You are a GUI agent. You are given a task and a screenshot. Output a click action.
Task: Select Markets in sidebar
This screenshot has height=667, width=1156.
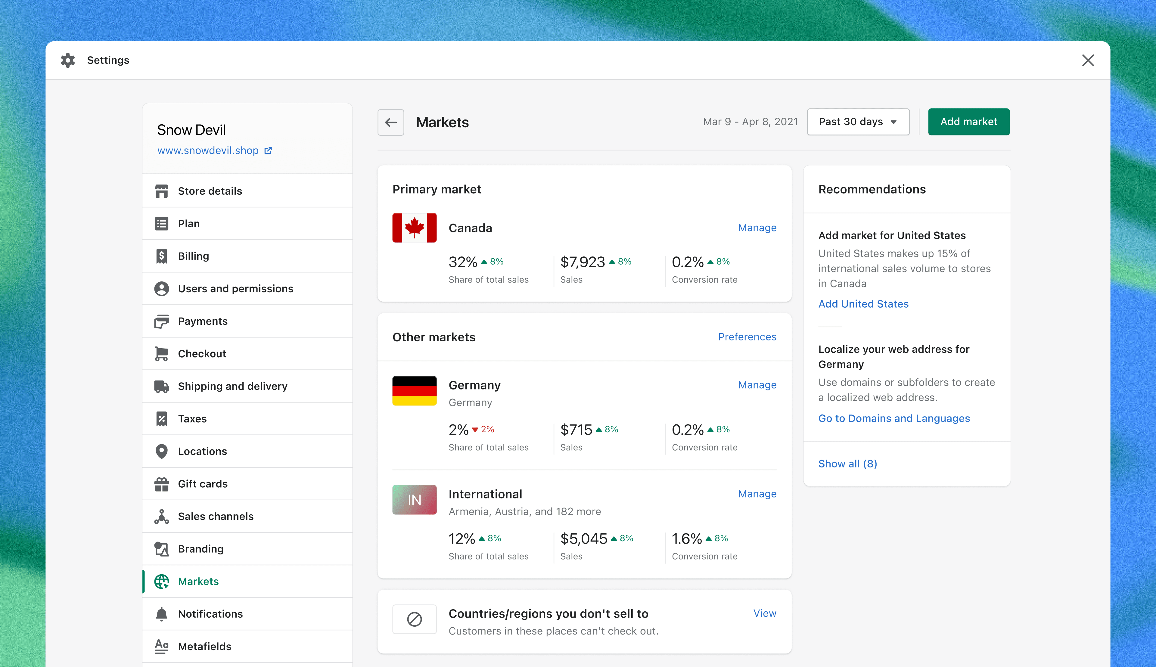247,581
